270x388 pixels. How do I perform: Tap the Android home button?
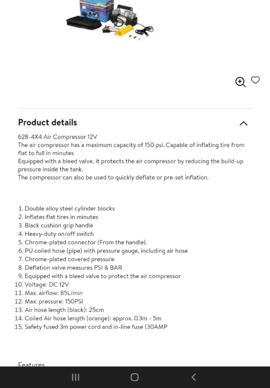tap(134, 377)
